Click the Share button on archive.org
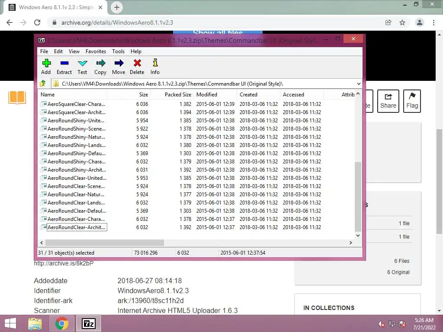443x332 pixels. pyautogui.click(x=388, y=101)
